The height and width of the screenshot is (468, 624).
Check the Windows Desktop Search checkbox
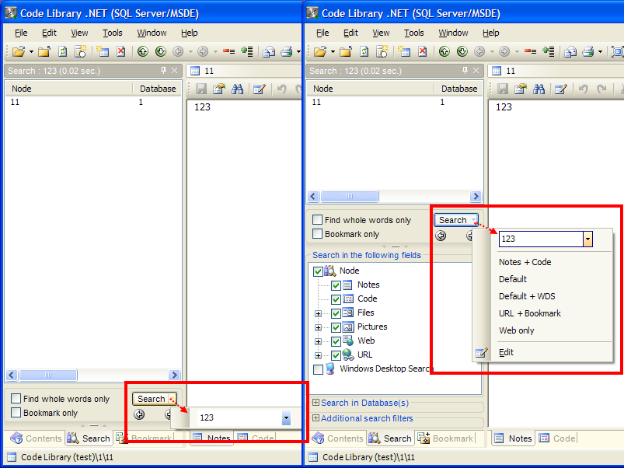point(318,369)
